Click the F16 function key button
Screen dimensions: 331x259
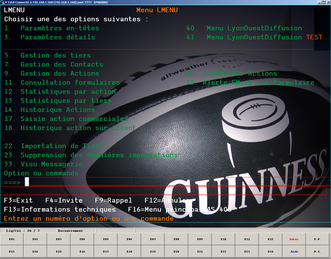point(82,252)
